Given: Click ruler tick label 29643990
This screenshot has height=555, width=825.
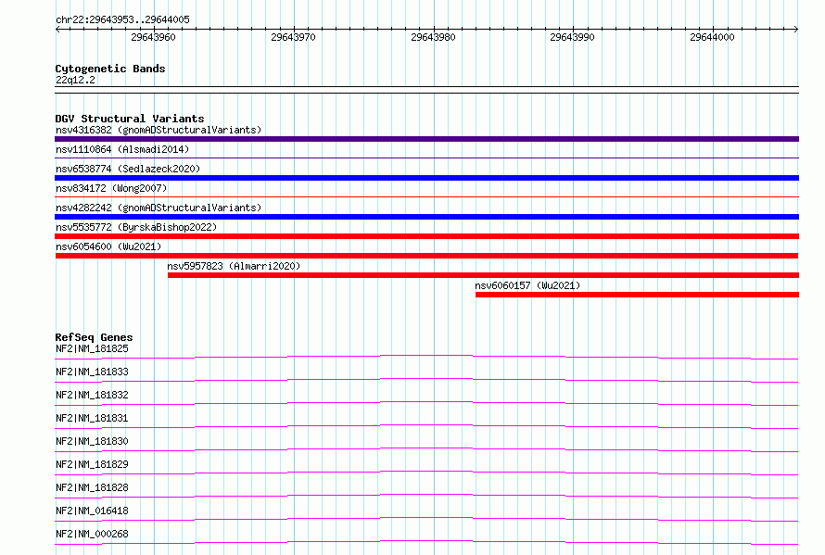Looking at the screenshot, I should tap(573, 37).
